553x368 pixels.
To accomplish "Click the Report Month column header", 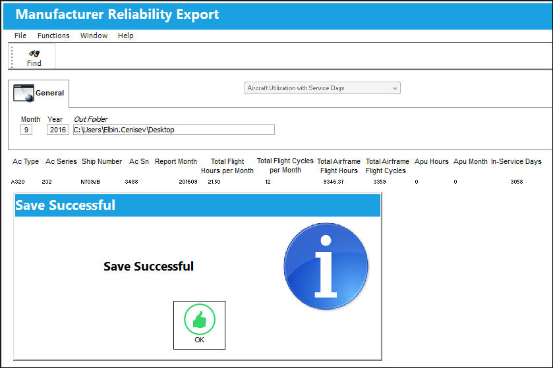I will tap(176, 161).
